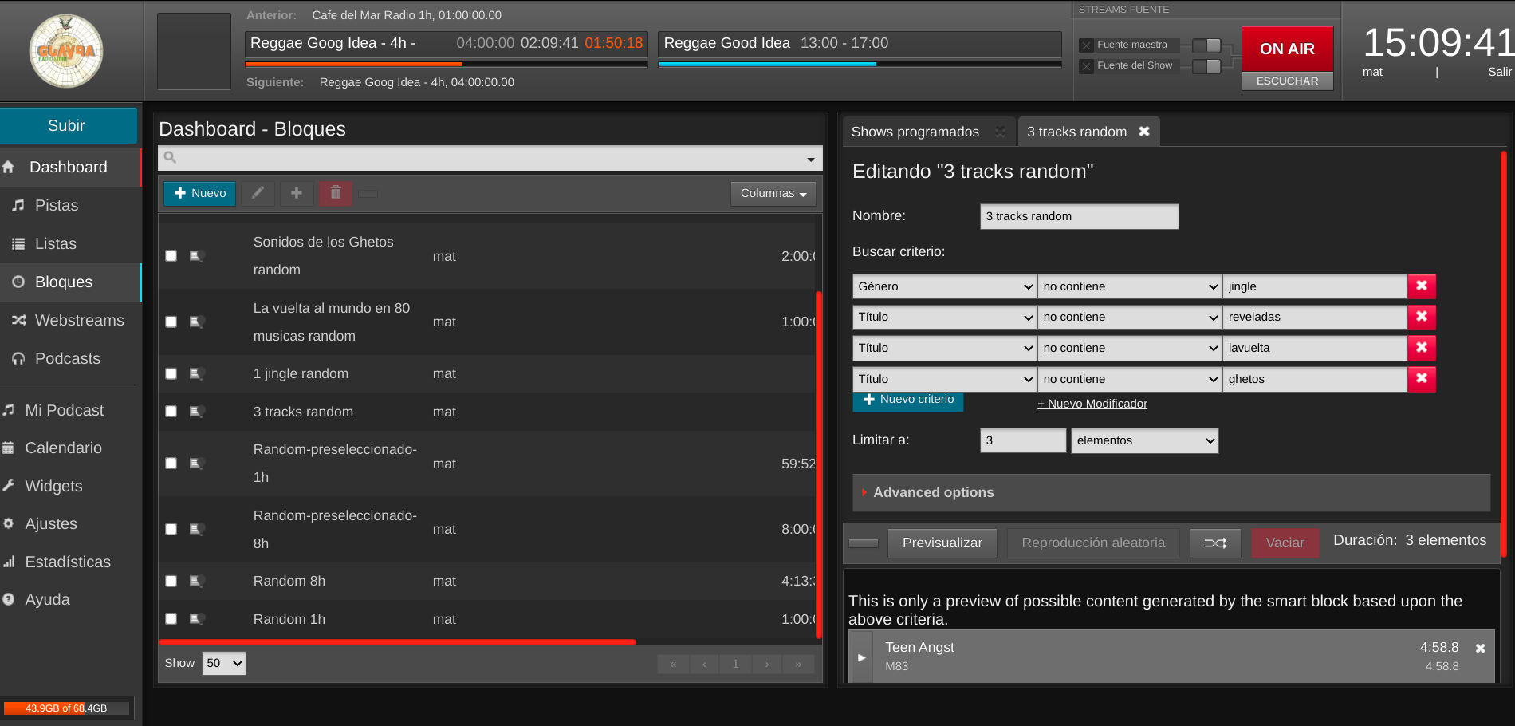Open the 'no contiene' dropdown for lavuelta
The height and width of the screenshot is (726, 1515).
coord(1129,348)
